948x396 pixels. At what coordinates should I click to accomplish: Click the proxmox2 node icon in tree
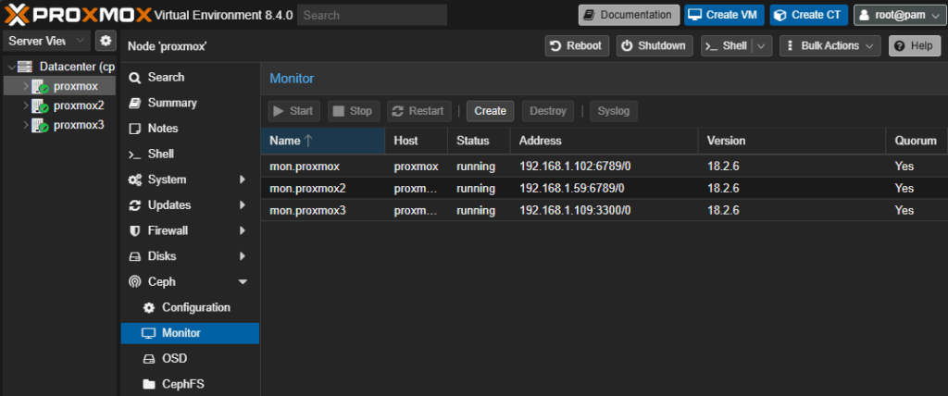[x=40, y=105]
